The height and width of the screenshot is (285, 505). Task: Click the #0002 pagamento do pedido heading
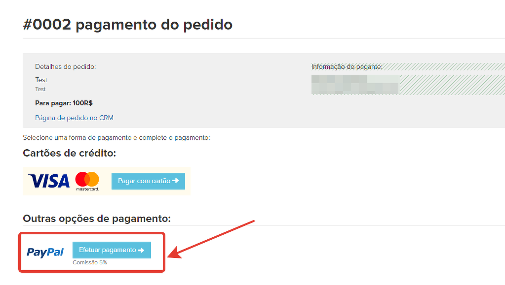[x=127, y=25]
